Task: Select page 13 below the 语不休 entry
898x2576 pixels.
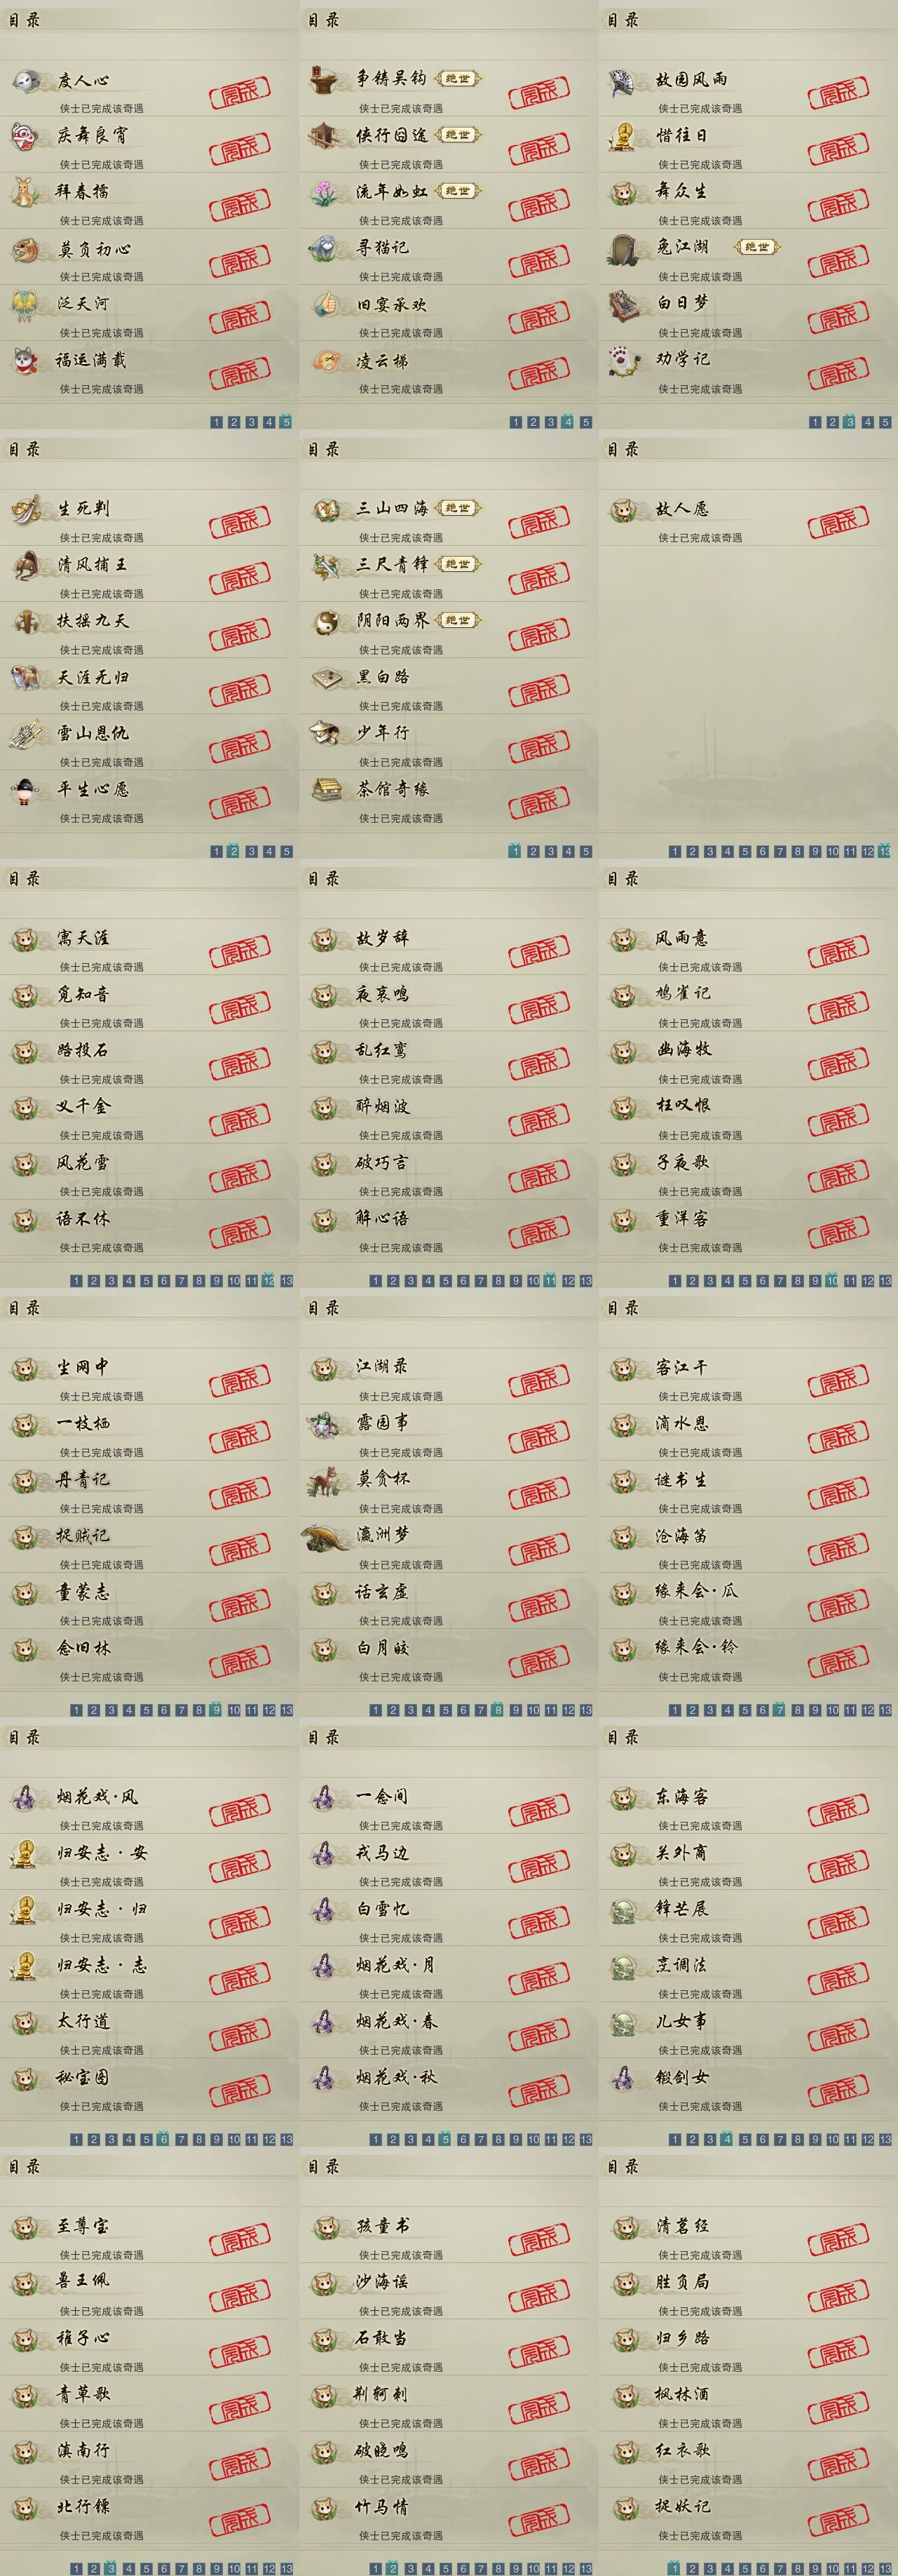Action: coord(287,1281)
